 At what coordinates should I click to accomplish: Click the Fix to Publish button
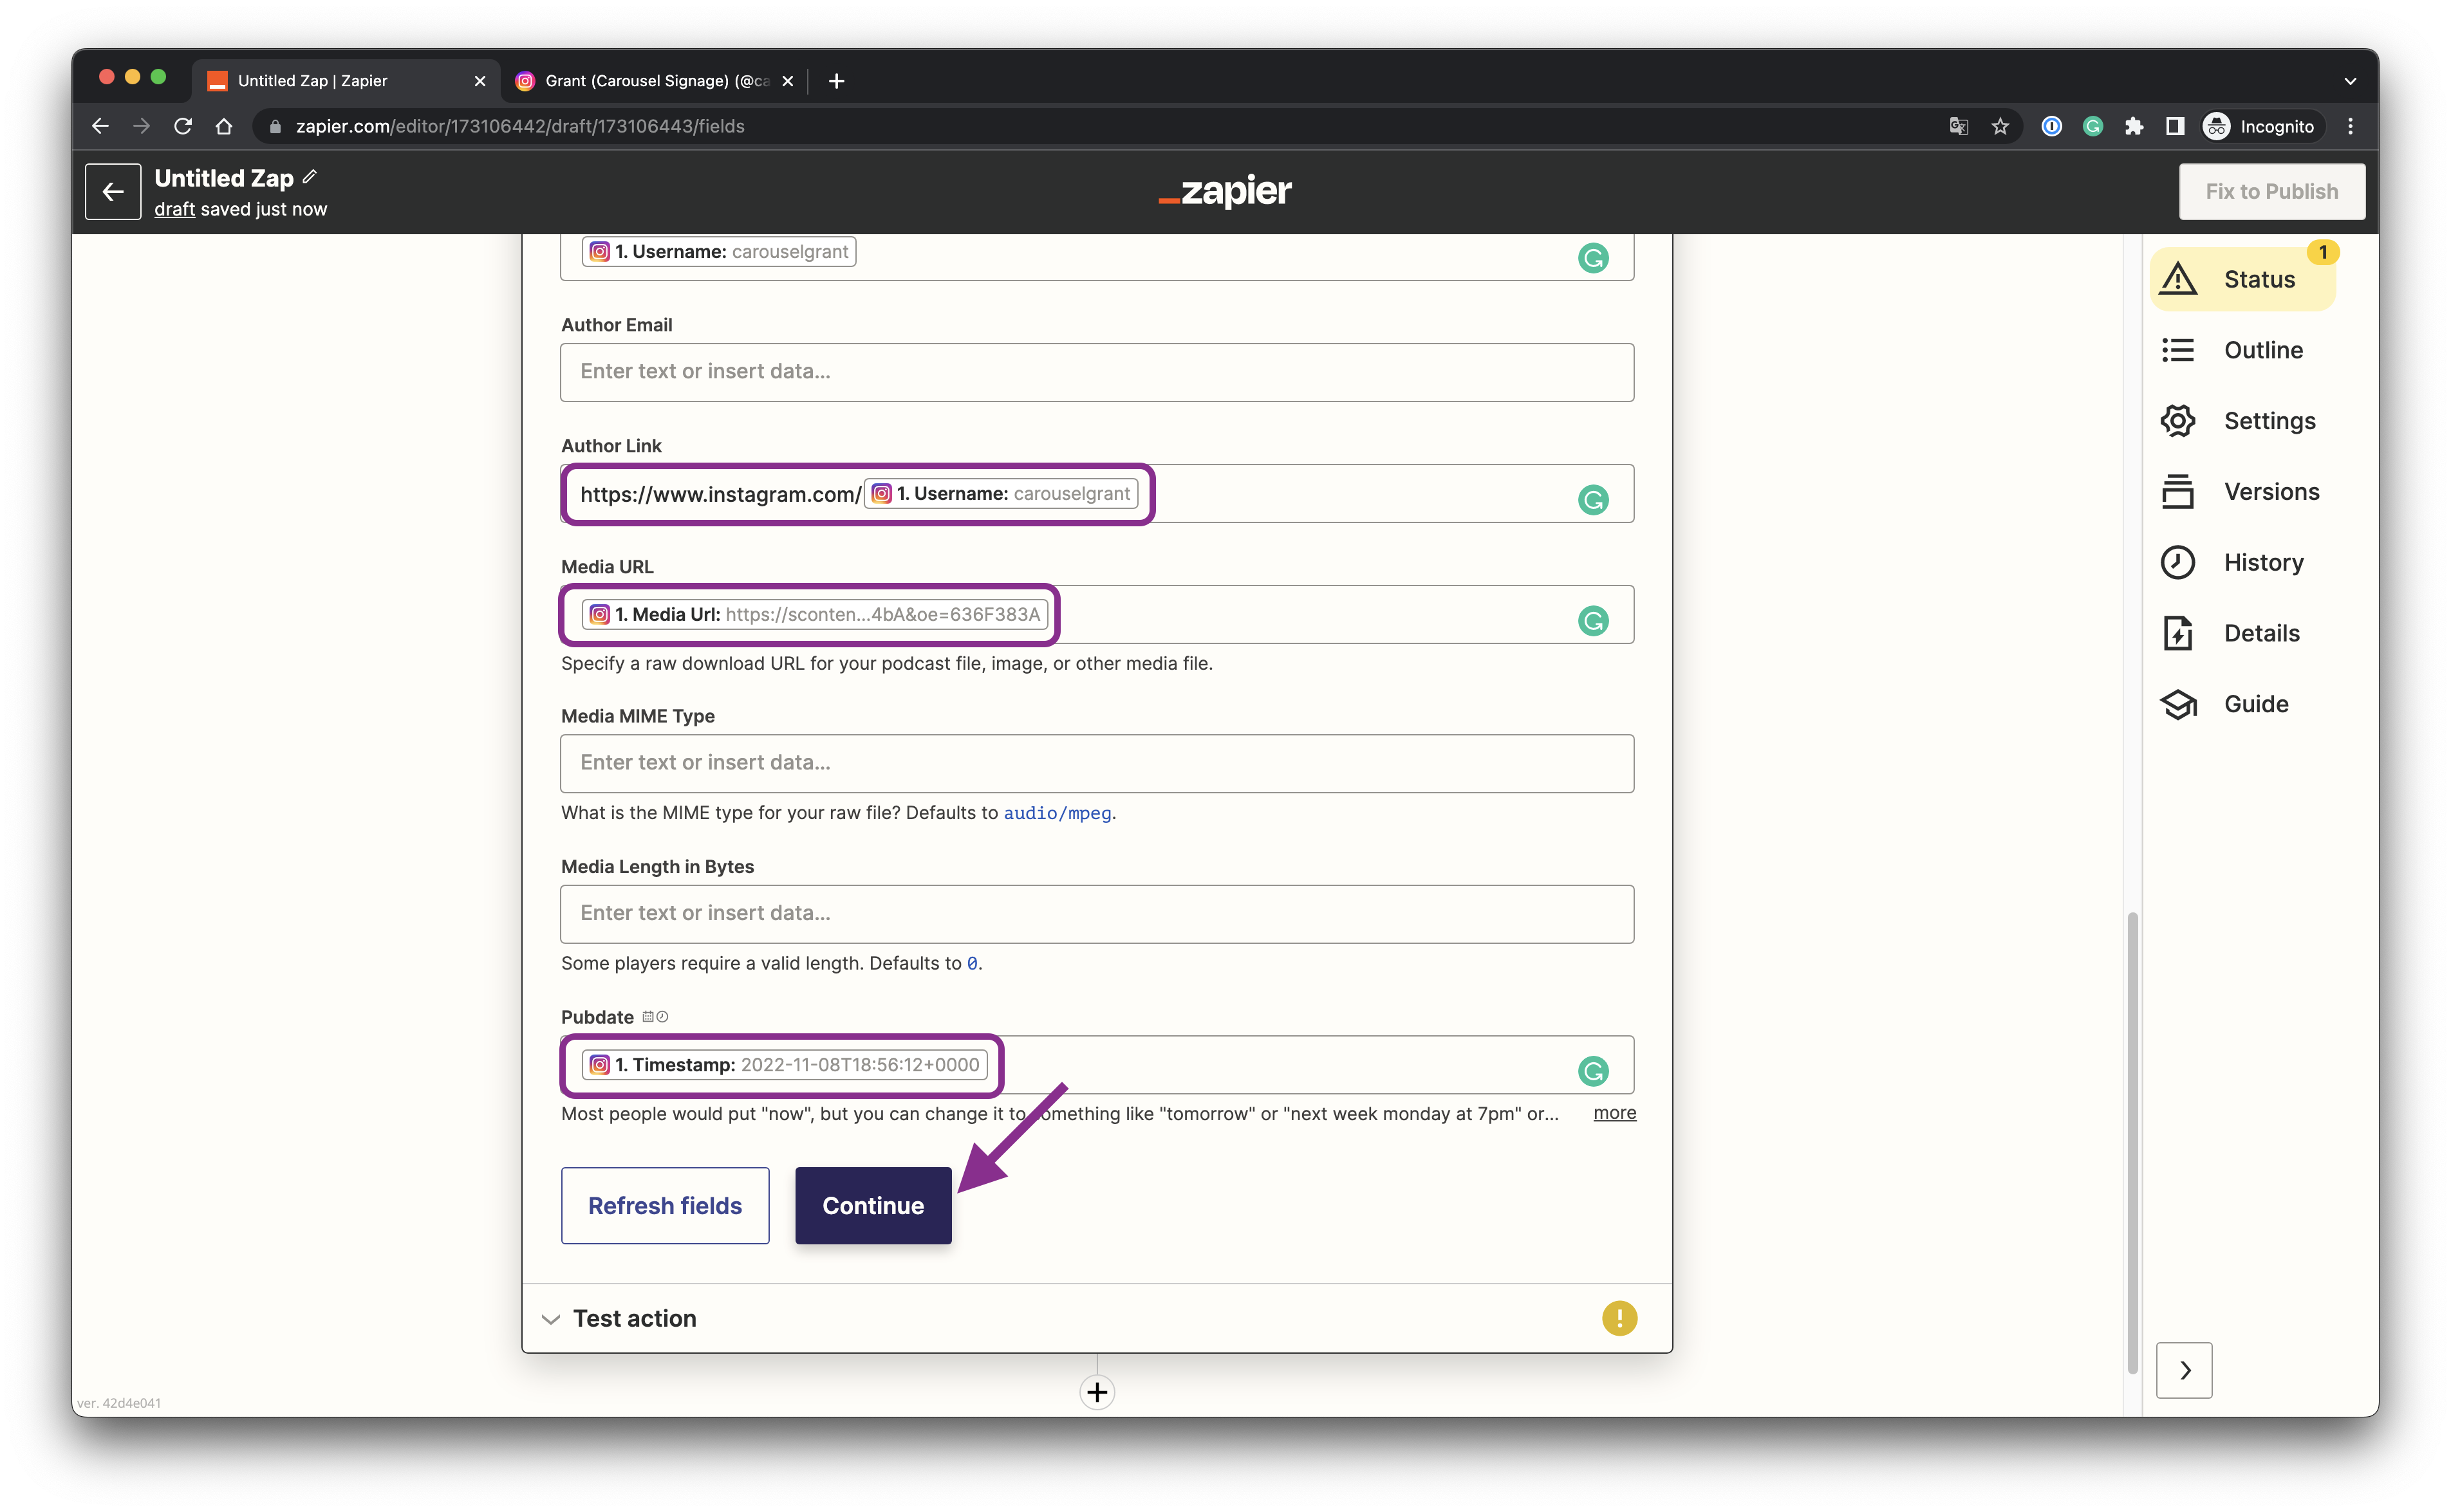coord(2271,191)
